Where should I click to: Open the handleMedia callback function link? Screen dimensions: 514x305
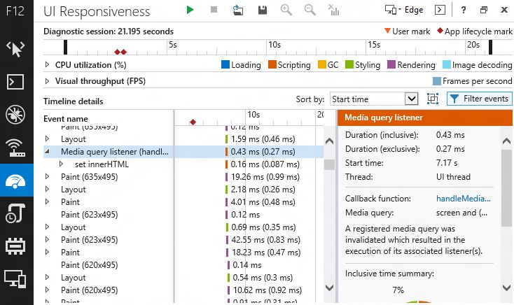[463, 199]
